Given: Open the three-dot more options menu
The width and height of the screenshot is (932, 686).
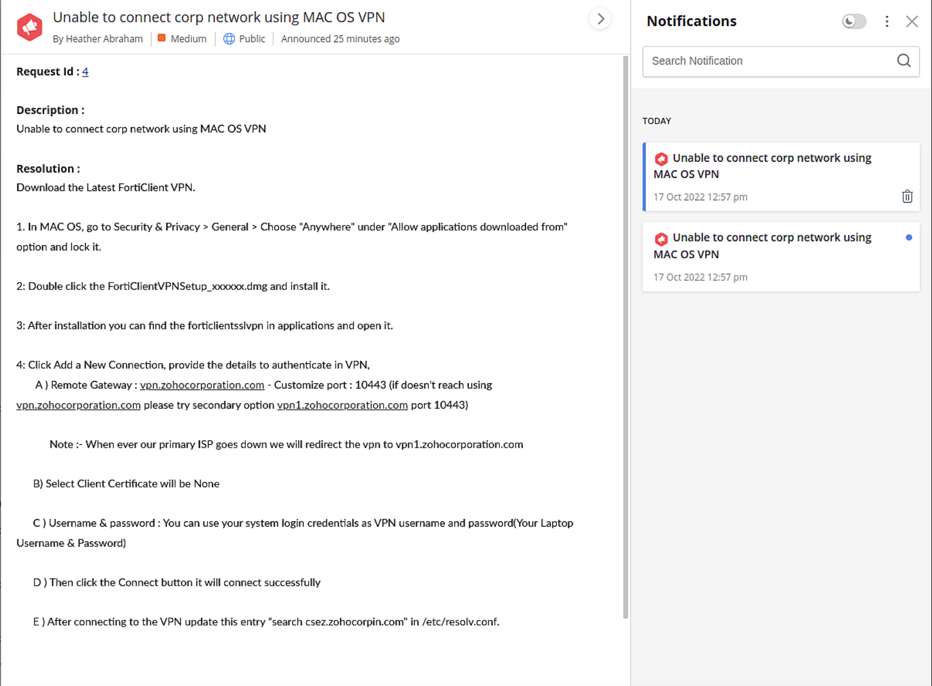Looking at the screenshot, I should tap(887, 21).
